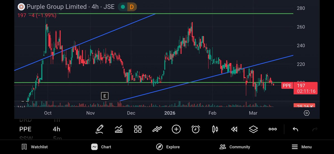The image size is (334, 154).
Task: Click the 220 price axis label
Action: [301, 64]
